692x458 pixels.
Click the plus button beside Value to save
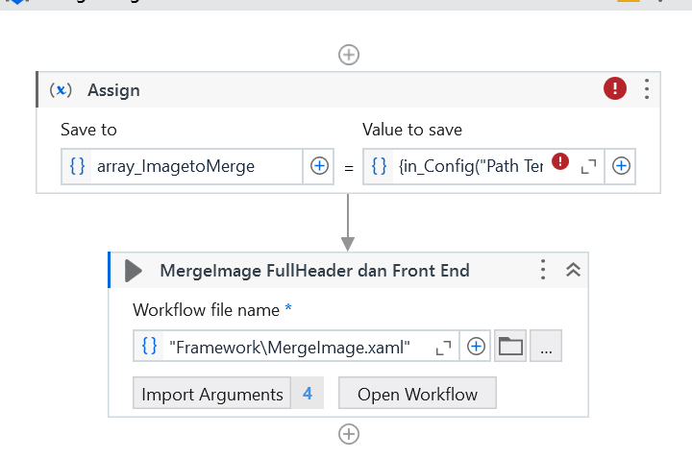coord(622,166)
